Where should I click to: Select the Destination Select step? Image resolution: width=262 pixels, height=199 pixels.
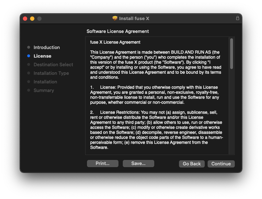pos(53,65)
